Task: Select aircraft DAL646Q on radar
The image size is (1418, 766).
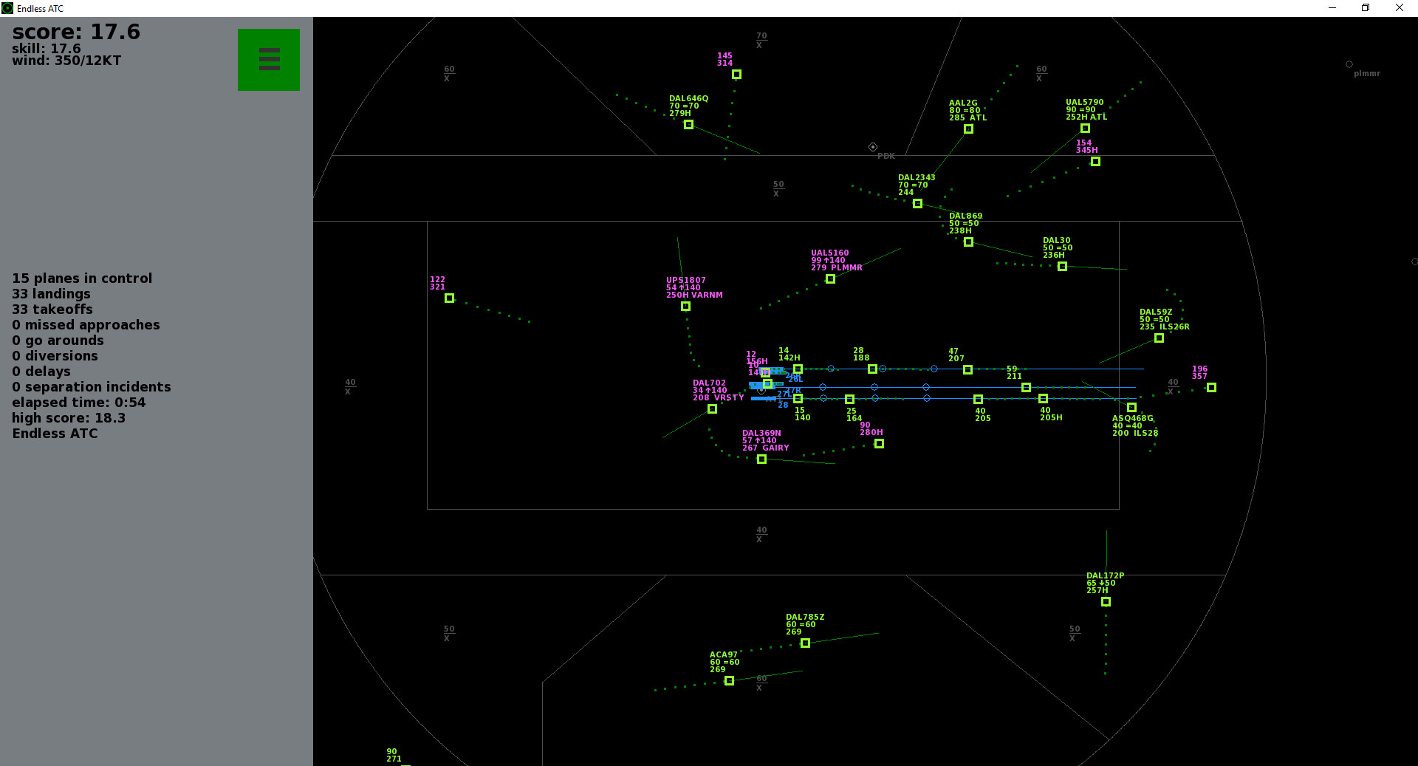Action: [x=688, y=125]
